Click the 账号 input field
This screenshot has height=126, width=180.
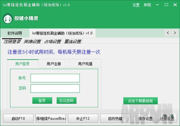[55, 78]
